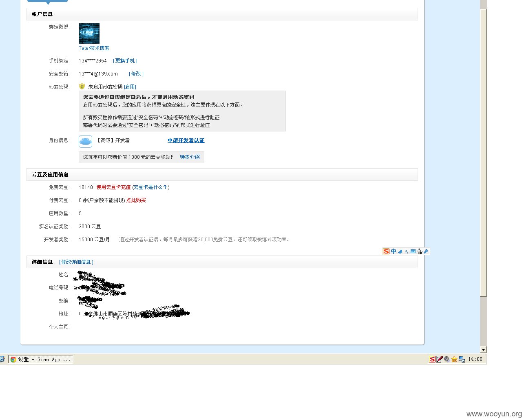The width and height of the screenshot is (522, 418).
Task: Click the phone number 134****2654
Action: [93, 61]
